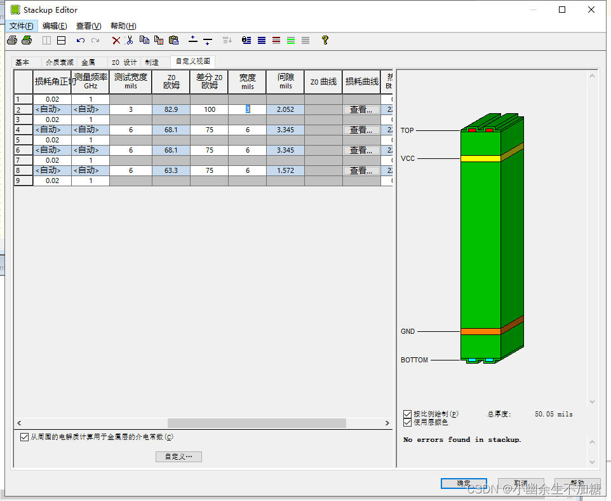Click the 查看... button in row 2
Viewport: 611px width, 501px height.
pyautogui.click(x=361, y=109)
